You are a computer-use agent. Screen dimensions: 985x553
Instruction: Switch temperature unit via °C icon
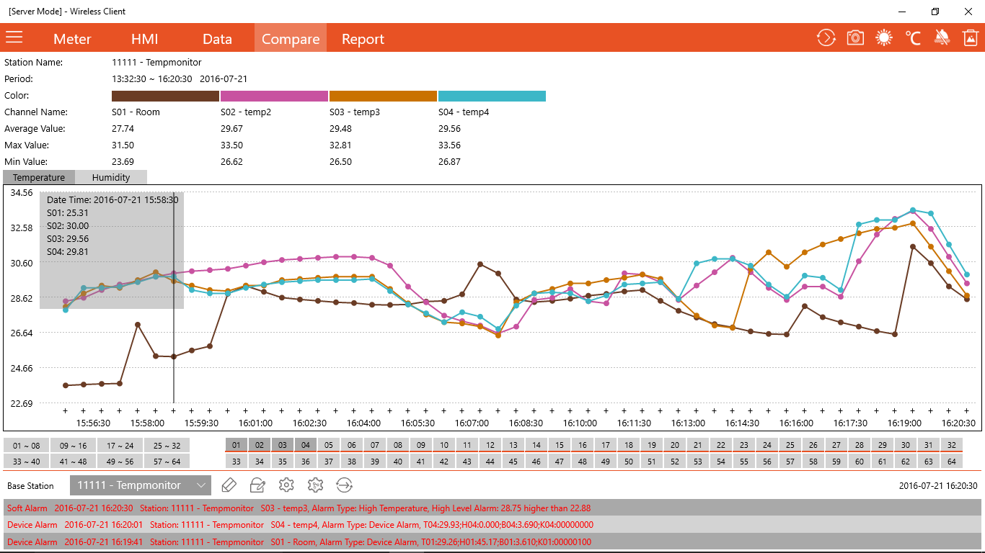913,38
